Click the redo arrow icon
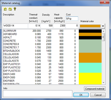 (x=10, y=9)
